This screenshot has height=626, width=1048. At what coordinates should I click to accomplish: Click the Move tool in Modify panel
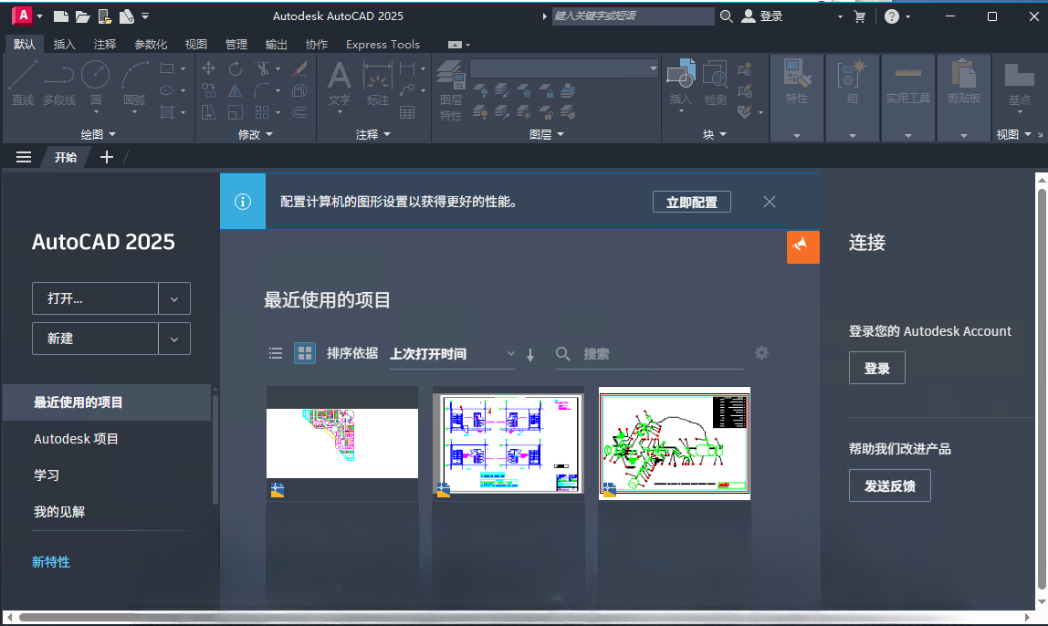pos(208,68)
